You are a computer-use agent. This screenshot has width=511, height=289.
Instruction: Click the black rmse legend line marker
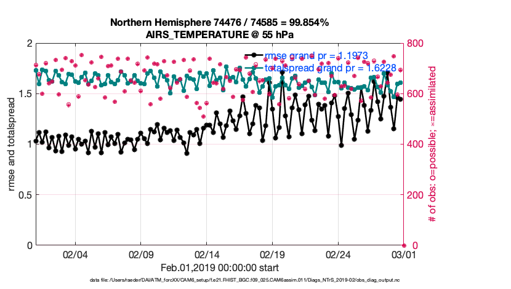254,57
